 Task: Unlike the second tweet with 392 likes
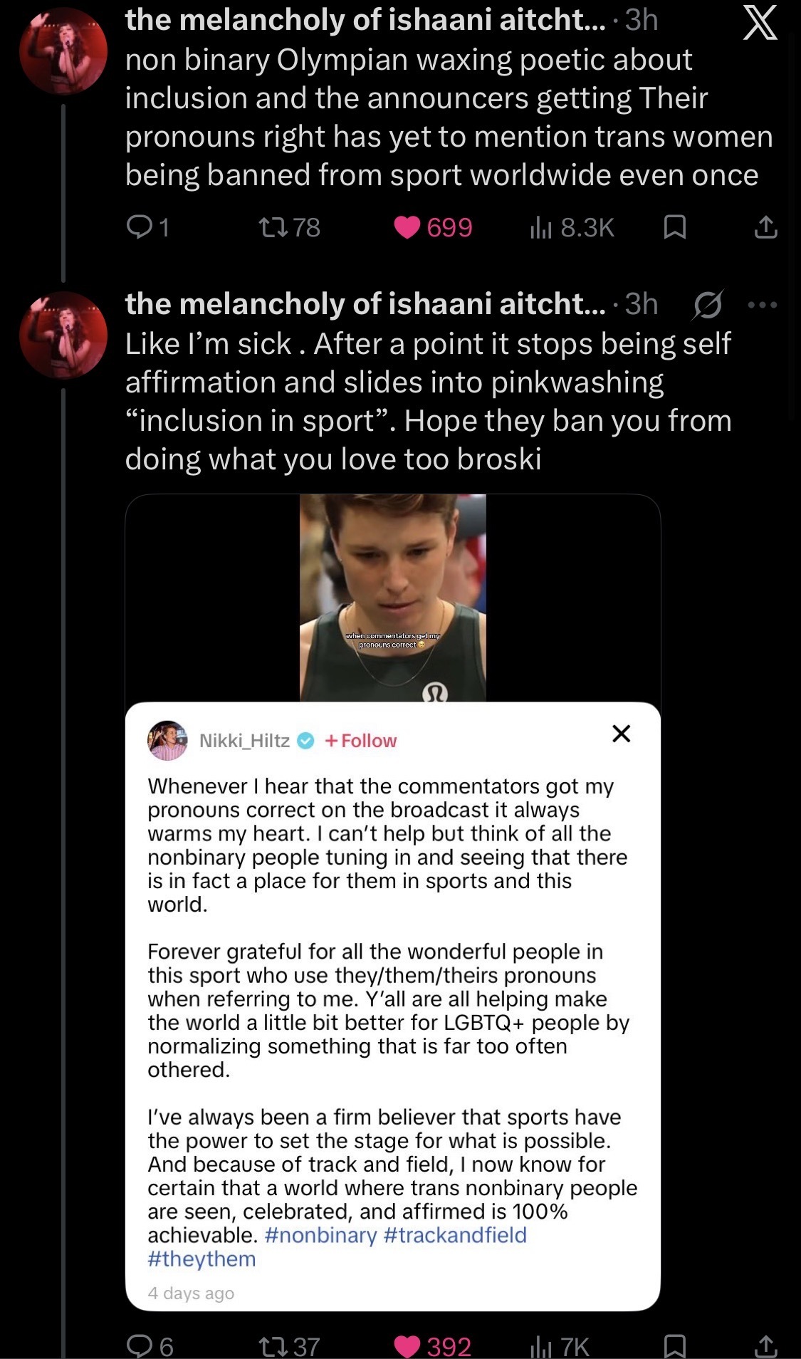407,1346
